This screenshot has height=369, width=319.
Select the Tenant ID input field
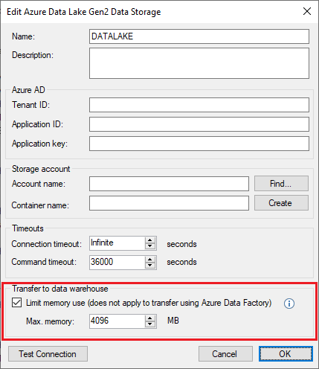pyautogui.click(x=199, y=105)
